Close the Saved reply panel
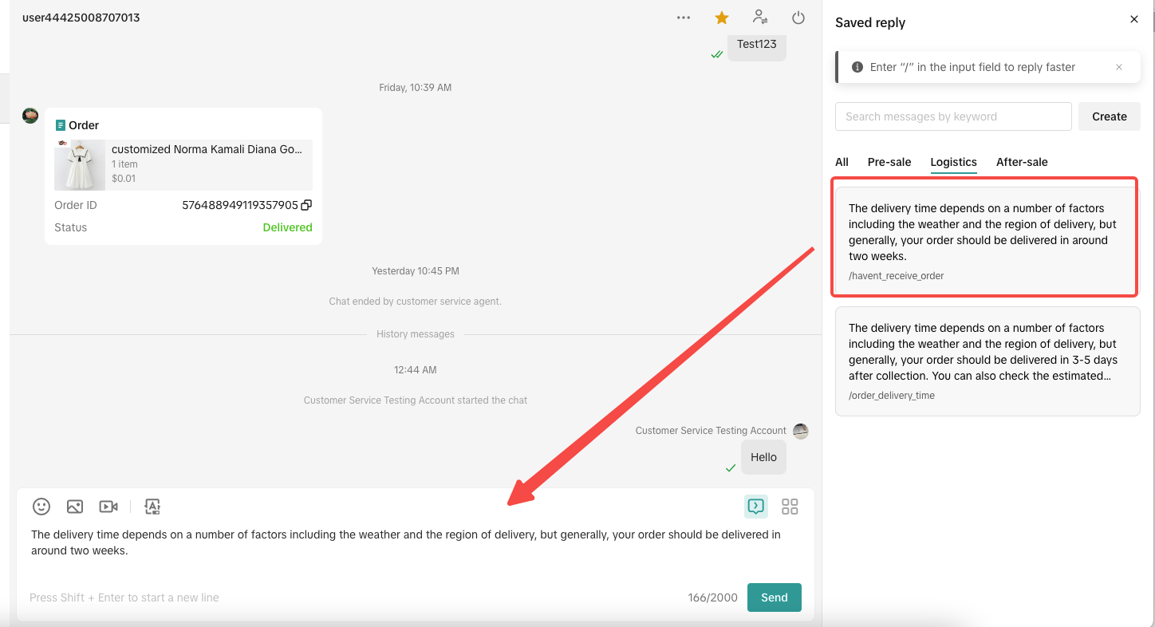The height and width of the screenshot is (627, 1155). (1134, 19)
